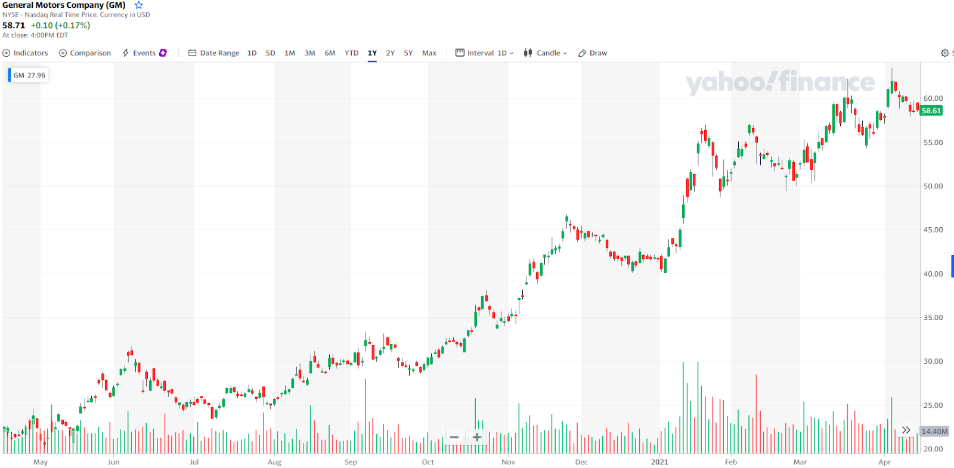The image size is (954, 468).
Task: Select the 6M range tab
Action: (330, 53)
